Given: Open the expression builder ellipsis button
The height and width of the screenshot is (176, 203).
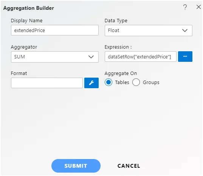Looking at the screenshot, I should (x=185, y=57).
